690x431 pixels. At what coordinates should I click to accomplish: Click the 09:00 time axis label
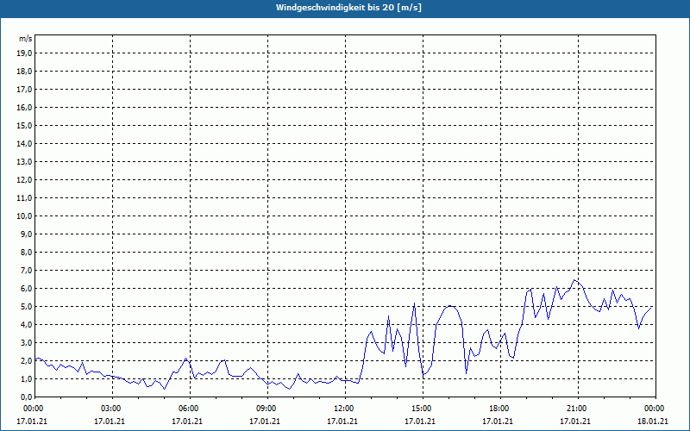click(x=267, y=409)
